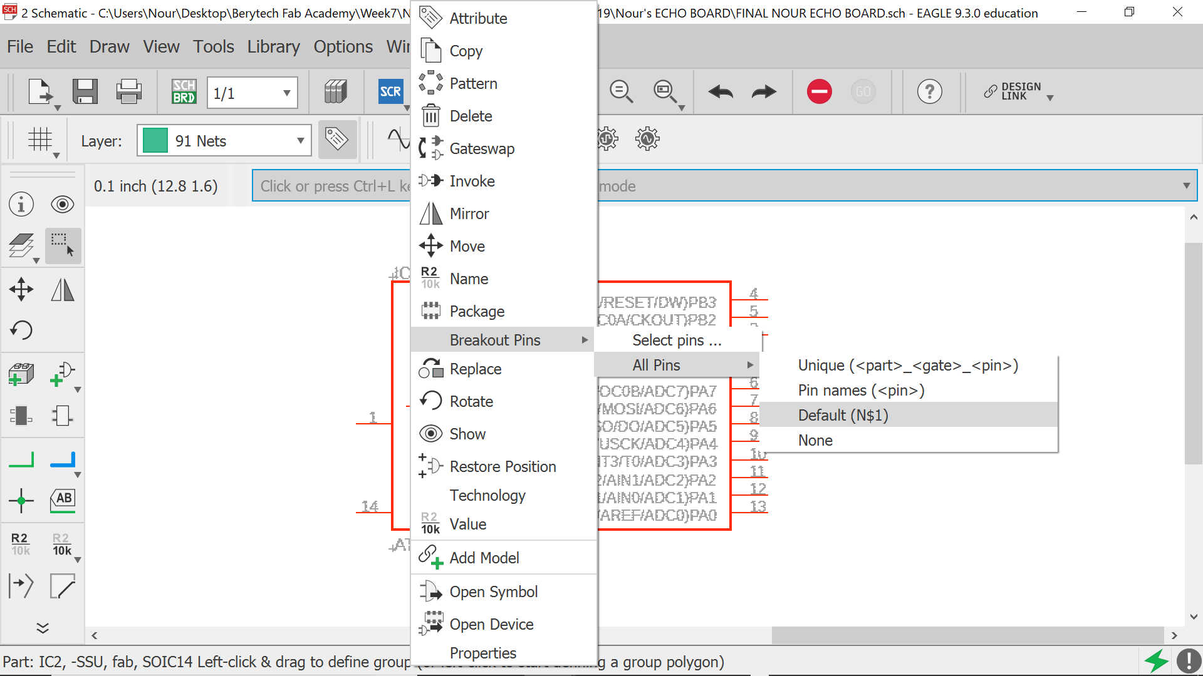The image size is (1203, 676).
Task: Toggle the tag layer filter button
Action: point(336,139)
